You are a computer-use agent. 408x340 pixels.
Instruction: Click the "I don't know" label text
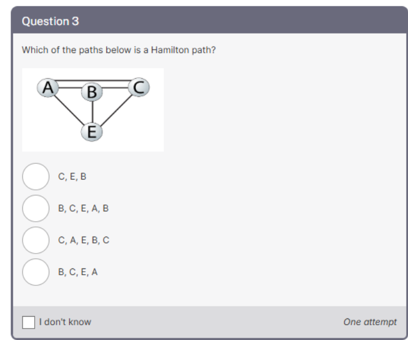65,322
